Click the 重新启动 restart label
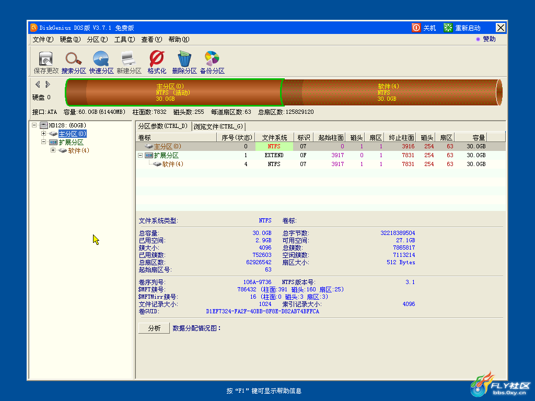 468,28
